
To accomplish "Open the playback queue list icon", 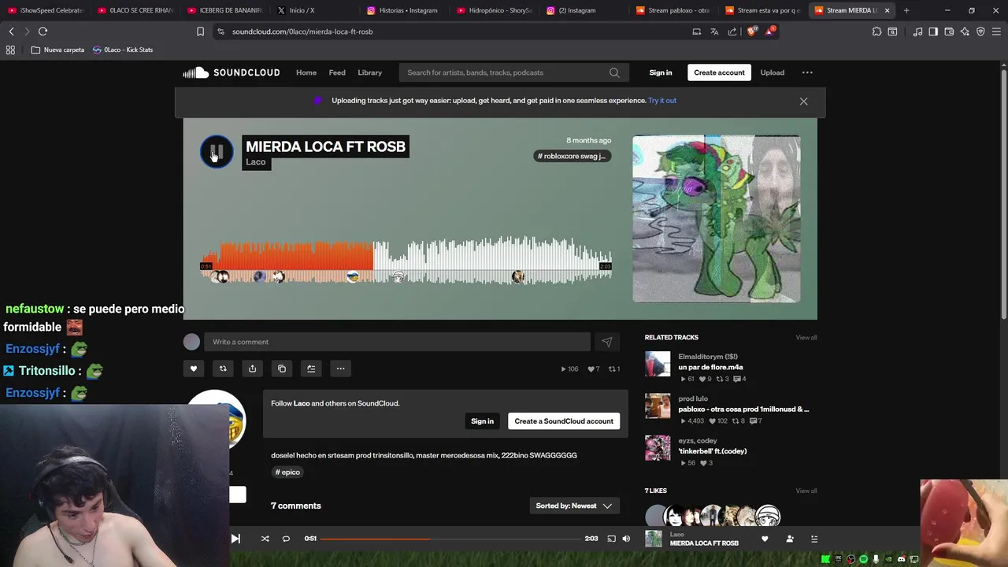I will pyautogui.click(x=814, y=539).
